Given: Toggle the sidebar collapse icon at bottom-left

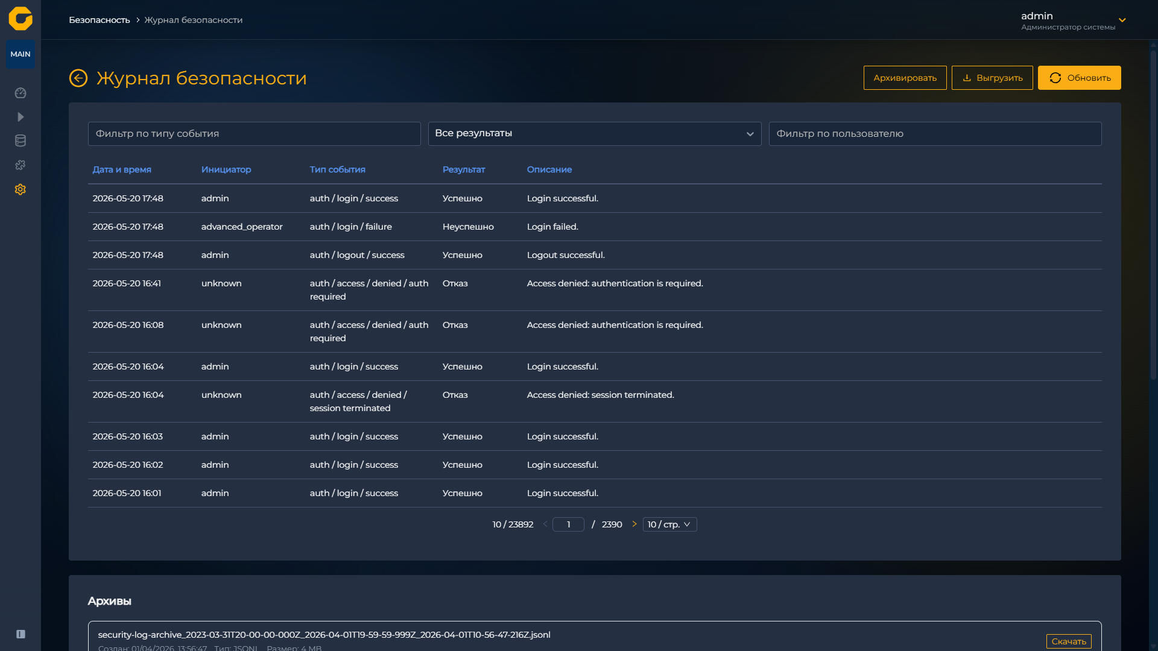Looking at the screenshot, I should point(21,634).
